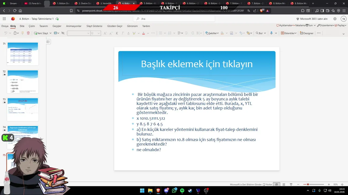Click the red Delete trash icon
348x195 pixels.
28,33
